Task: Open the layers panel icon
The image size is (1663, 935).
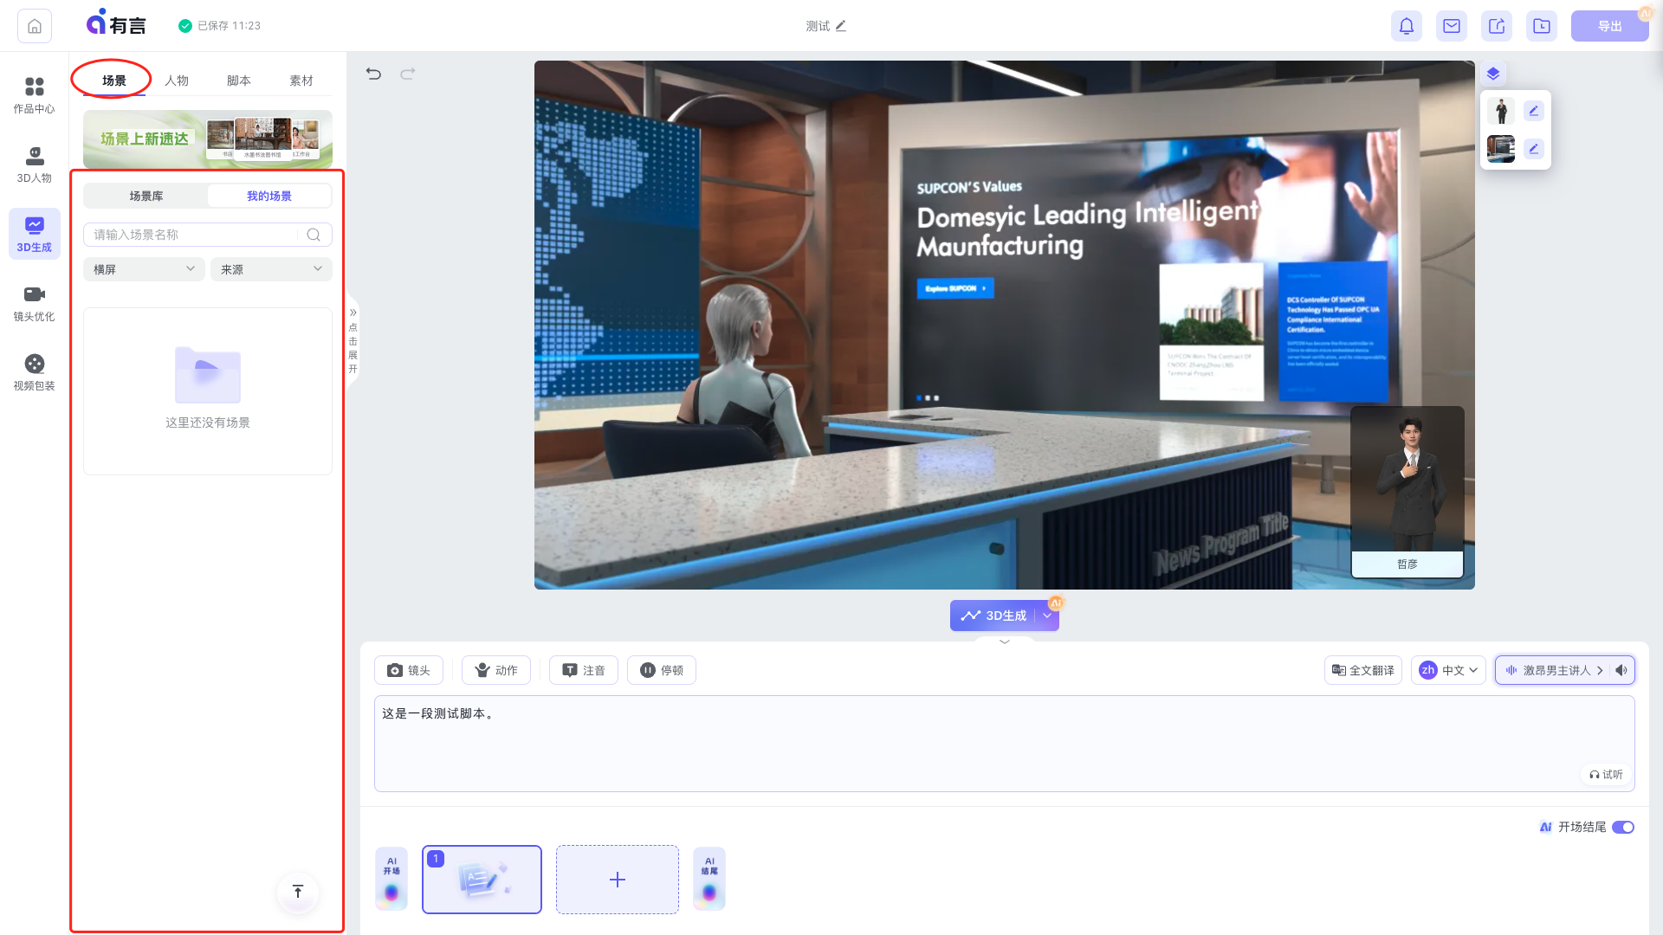Action: click(1493, 74)
